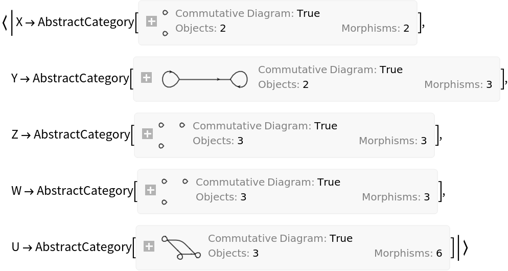Click "Commutative Diagram: True" in the topmost box
The width and height of the screenshot is (508, 271).
coord(247,14)
